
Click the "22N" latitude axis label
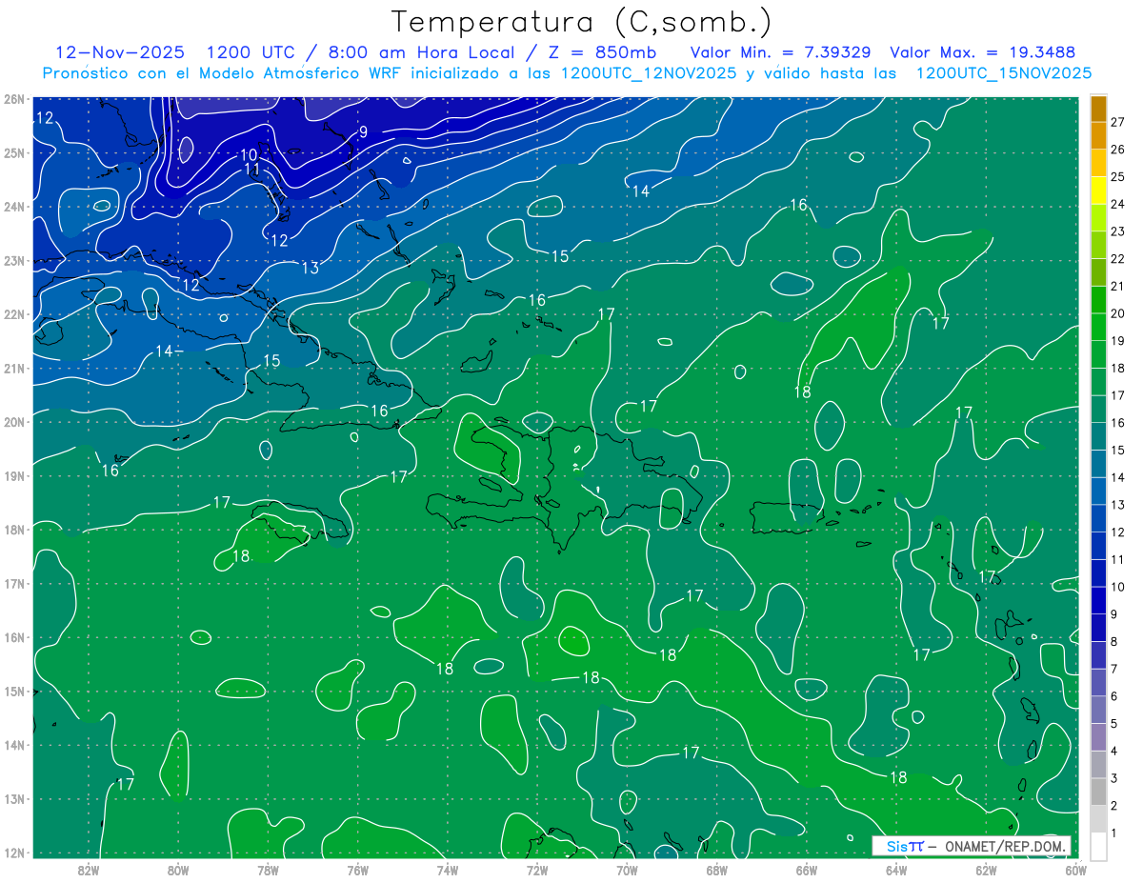pyautogui.click(x=13, y=314)
